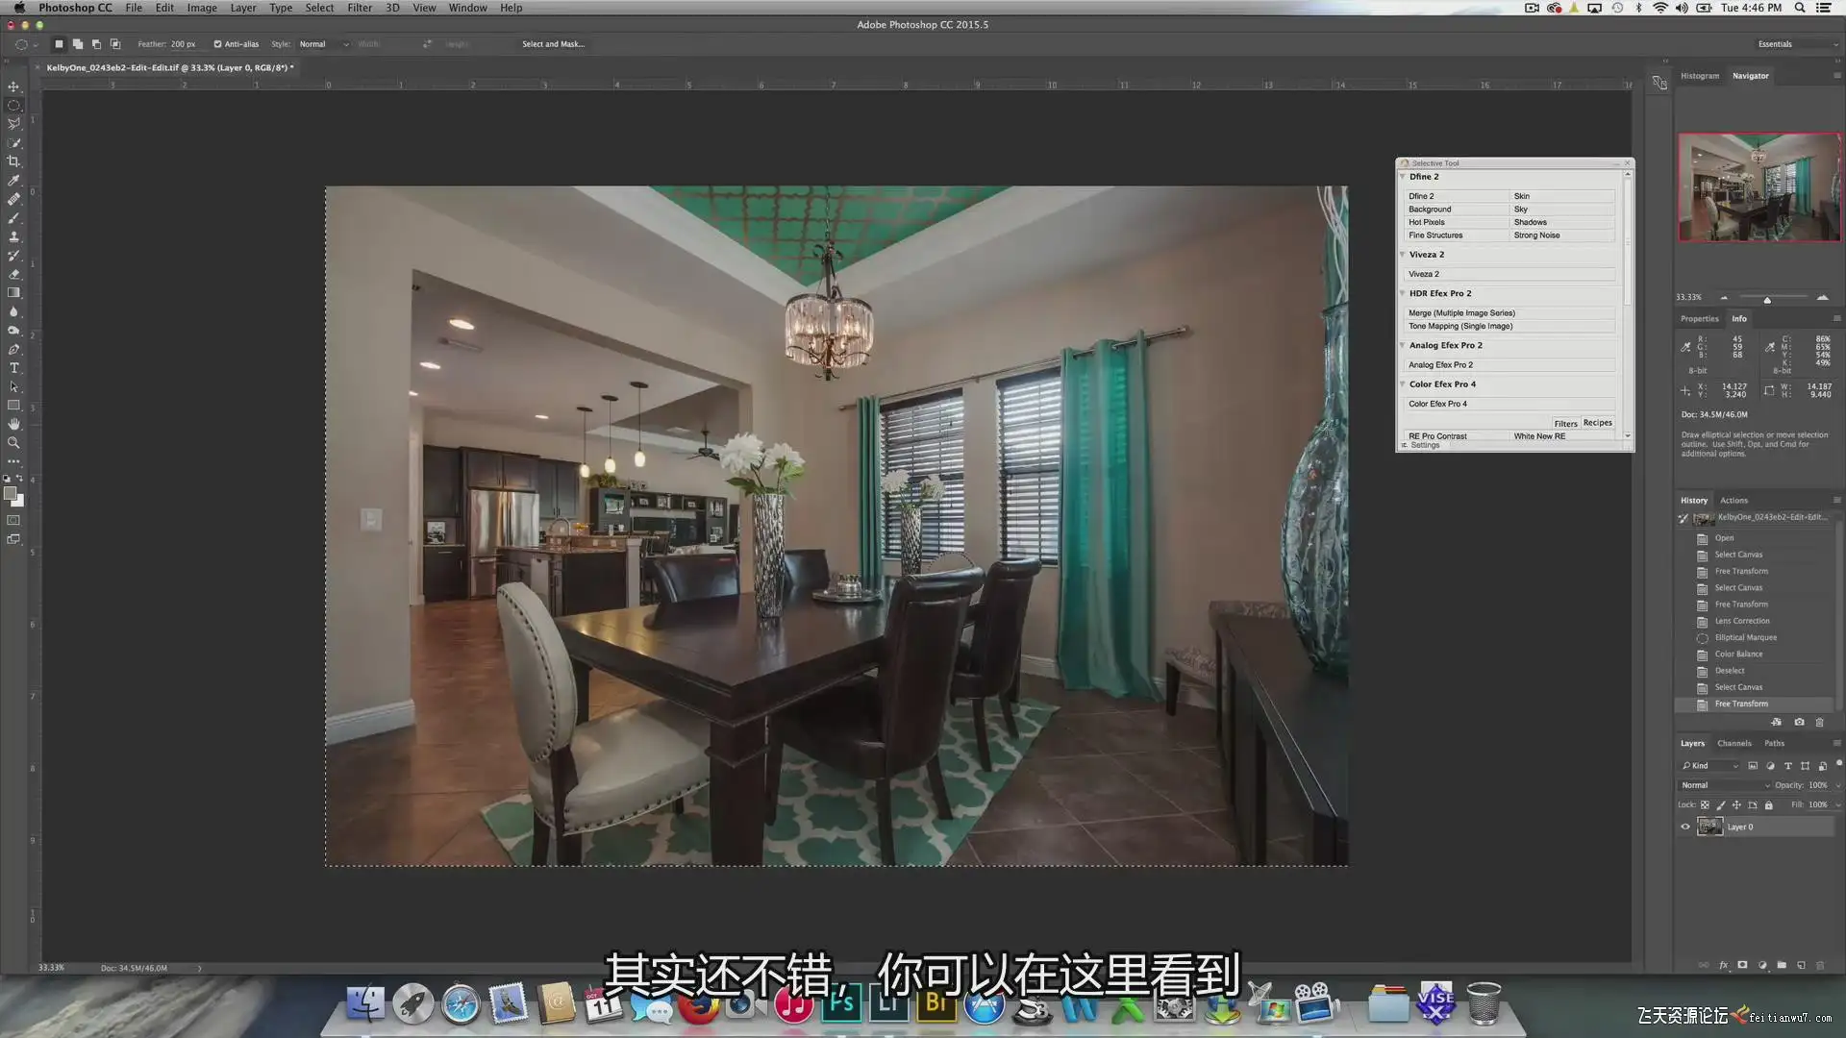Screen dimensions: 1846x1038
Task: Select the Eyedropper tool
Action: coord(13,181)
